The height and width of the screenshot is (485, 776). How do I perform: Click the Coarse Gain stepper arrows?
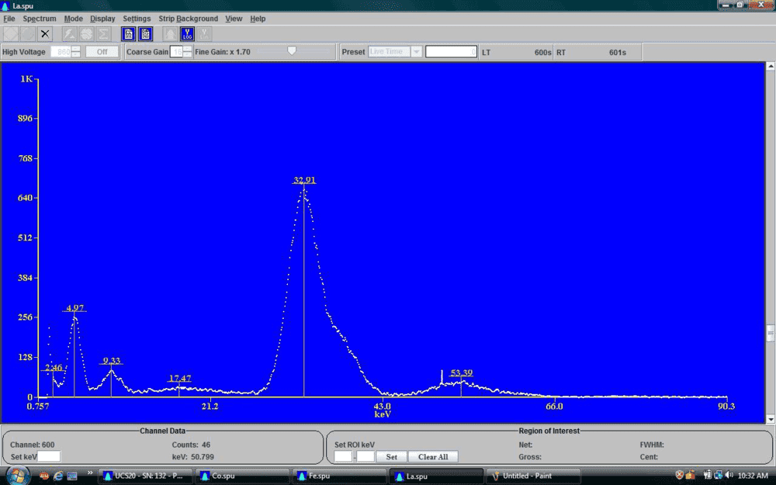pyautogui.click(x=187, y=52)
